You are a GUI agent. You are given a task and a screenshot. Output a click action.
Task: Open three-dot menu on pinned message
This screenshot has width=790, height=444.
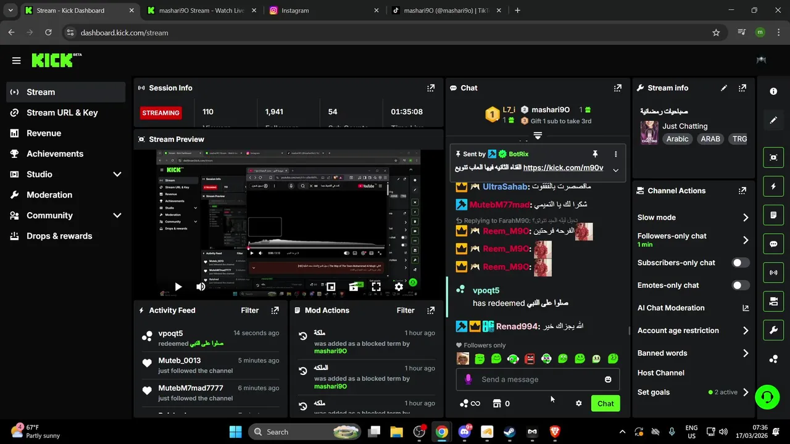(x=615, y=154)
